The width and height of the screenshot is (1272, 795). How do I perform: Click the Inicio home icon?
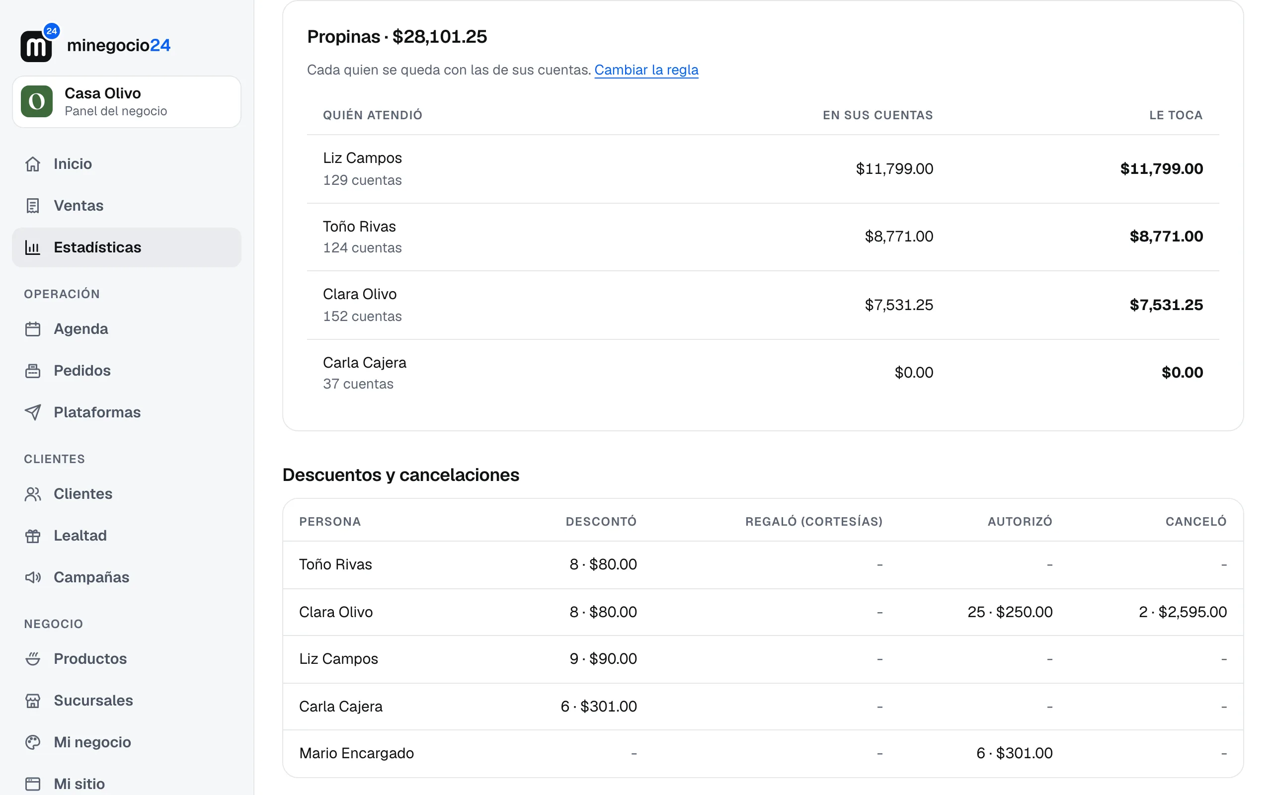(x=33, y=164)
